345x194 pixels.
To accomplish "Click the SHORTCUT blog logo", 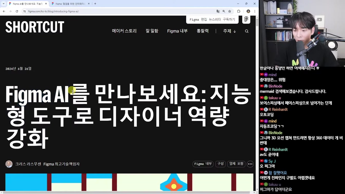I will click(35, 27).
